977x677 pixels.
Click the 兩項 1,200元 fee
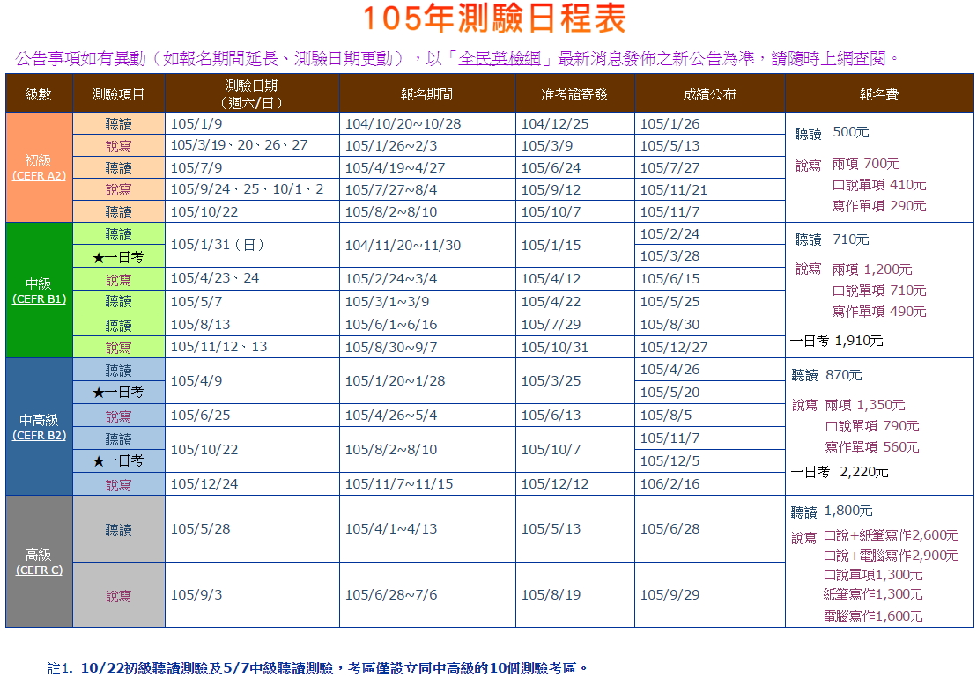pyautogui.click(x=871, y=269)
